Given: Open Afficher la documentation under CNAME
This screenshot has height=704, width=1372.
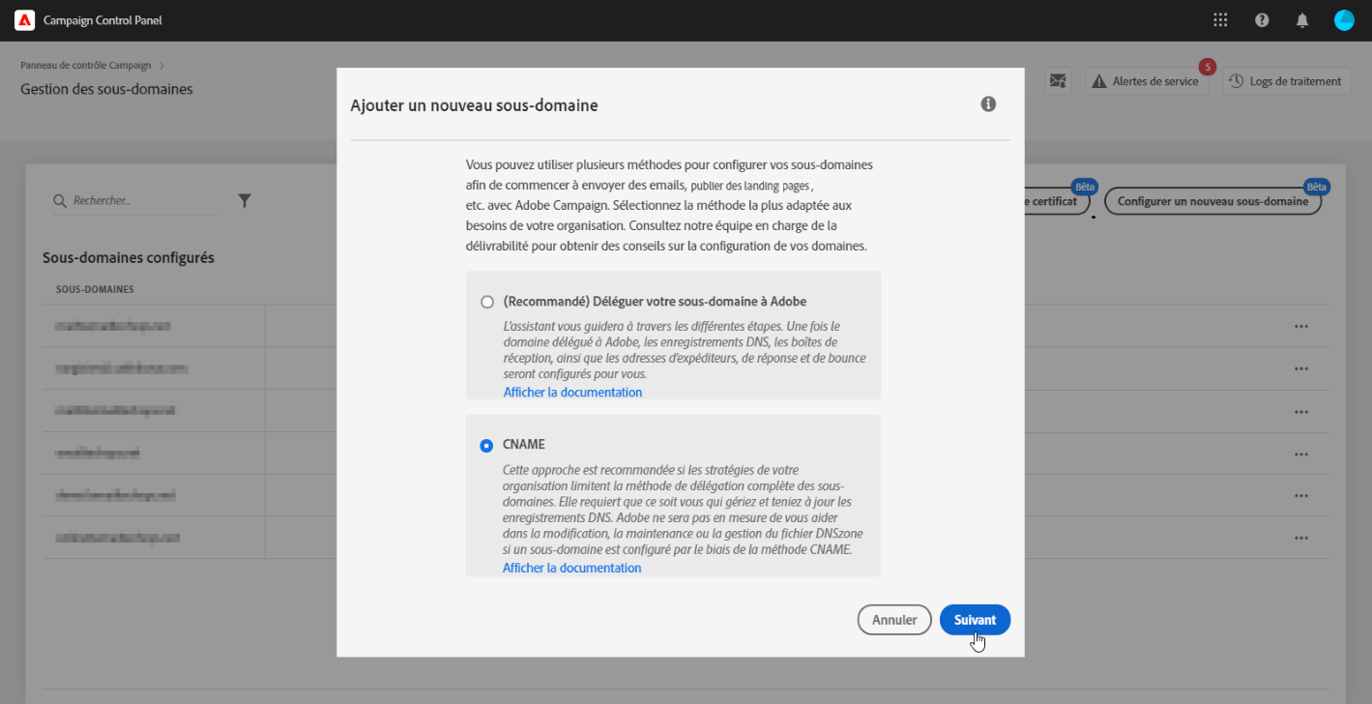Looking at the screenshot, I should tap(571, 569).
